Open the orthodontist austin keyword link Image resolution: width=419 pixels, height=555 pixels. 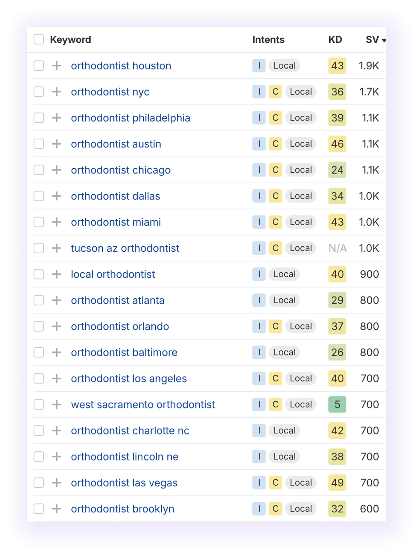coord(116,144)
